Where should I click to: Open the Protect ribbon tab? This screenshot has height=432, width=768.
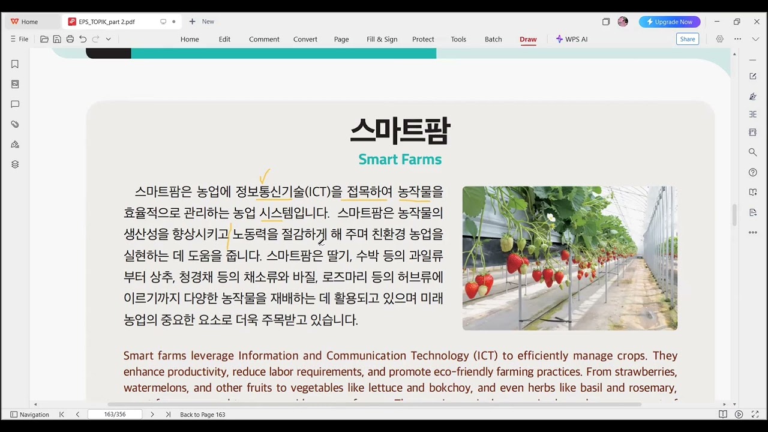click(423, 39)
